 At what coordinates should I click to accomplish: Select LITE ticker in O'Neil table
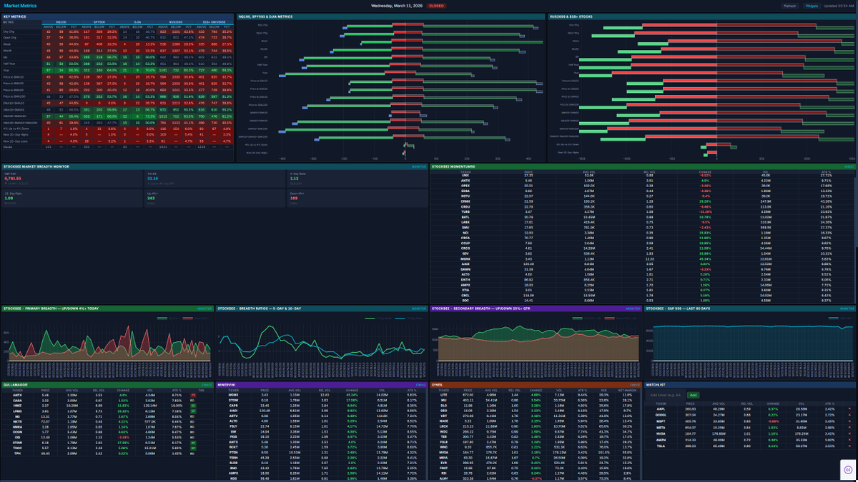[443, 395]
